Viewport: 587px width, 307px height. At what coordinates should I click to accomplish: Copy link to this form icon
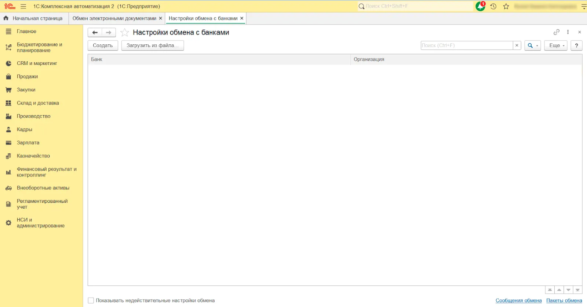pyautogui.click(x=557, y=32)
